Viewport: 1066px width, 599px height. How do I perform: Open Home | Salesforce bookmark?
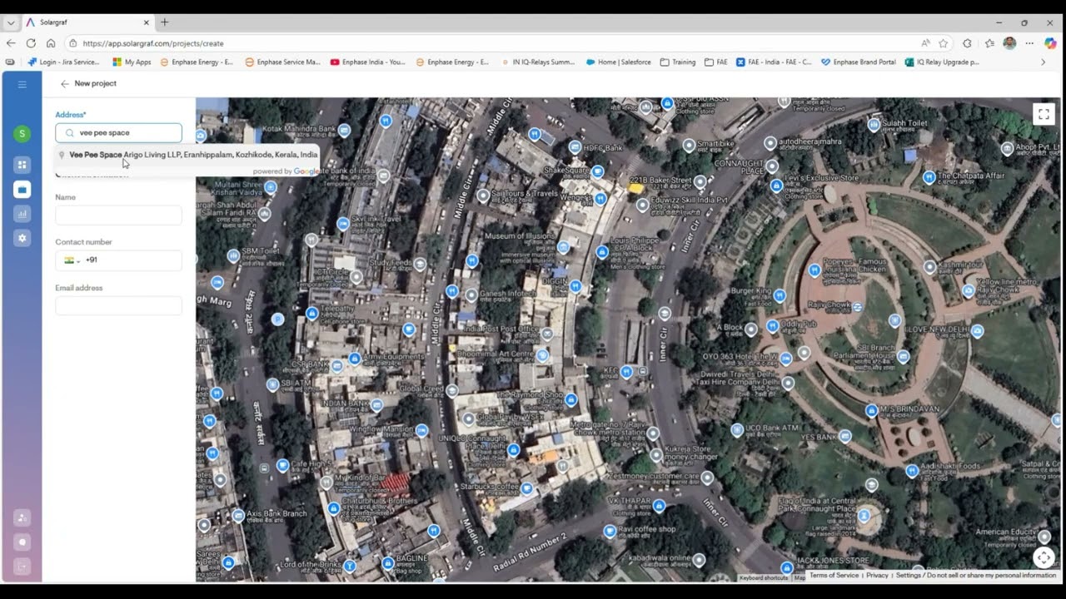(619, 62)
